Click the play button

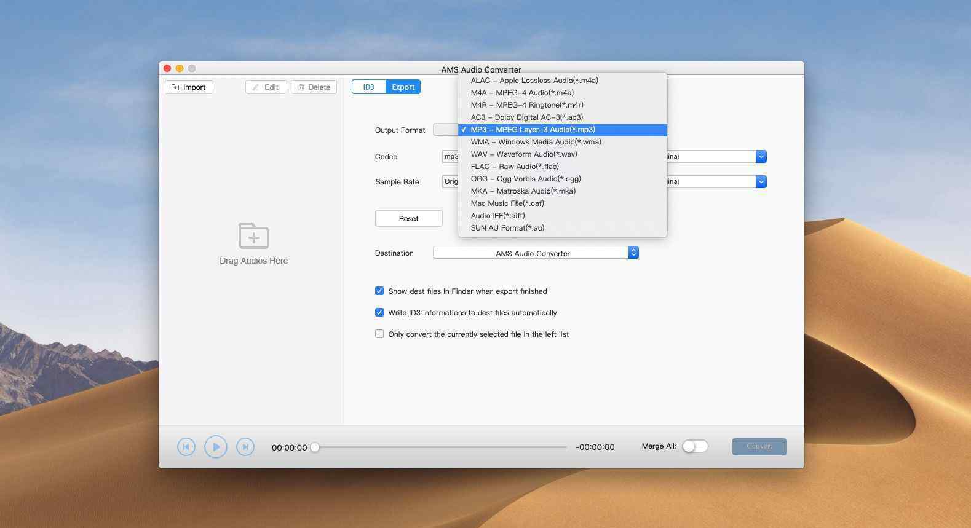tap(216, 447)
